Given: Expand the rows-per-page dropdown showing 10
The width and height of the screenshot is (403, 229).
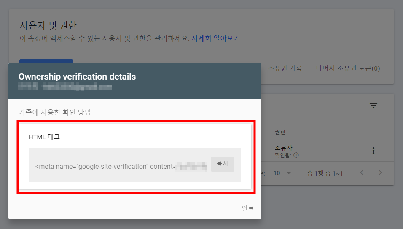Looking at the screenshot, I should [x=282, y=173].
